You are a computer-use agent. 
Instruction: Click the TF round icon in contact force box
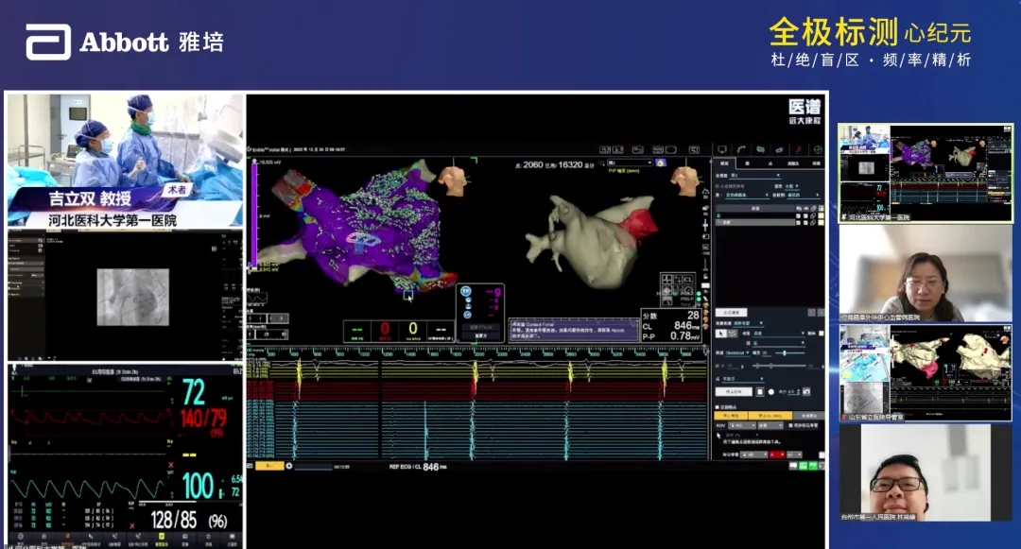(x=465, y=292)
